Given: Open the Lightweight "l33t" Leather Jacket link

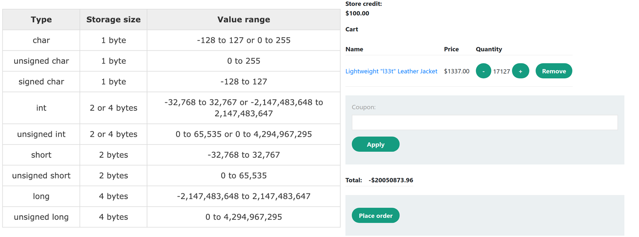Looking at the screenshot, I should [391, 71].
